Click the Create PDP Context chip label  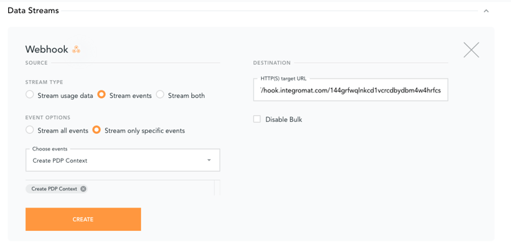tap(54, 189)
